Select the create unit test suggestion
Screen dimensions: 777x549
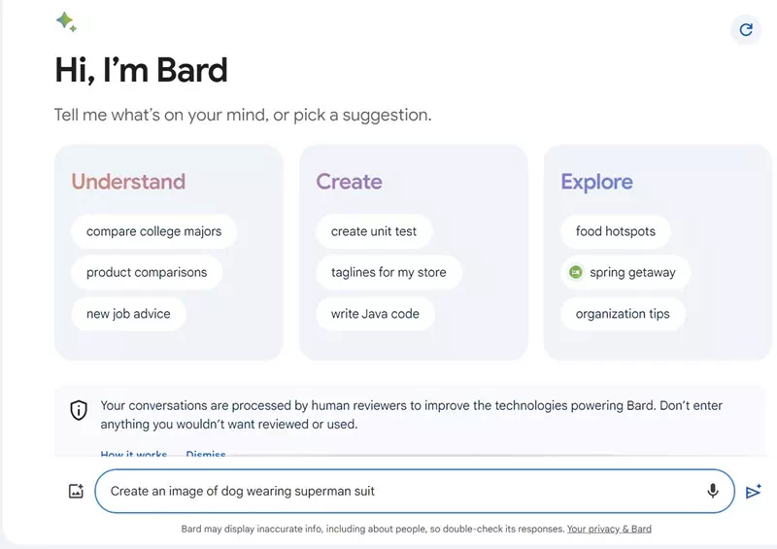374,231
